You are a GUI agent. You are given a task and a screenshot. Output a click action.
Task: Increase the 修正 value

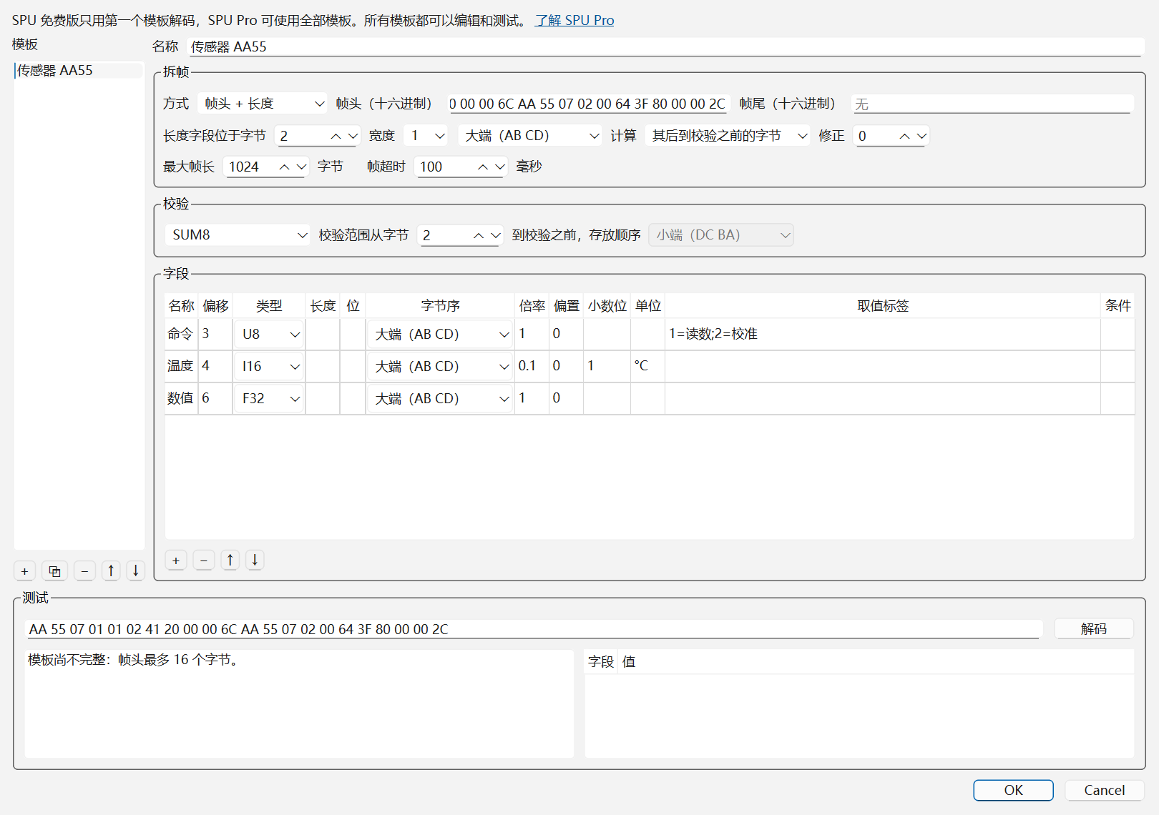click(x=904, y=136)
